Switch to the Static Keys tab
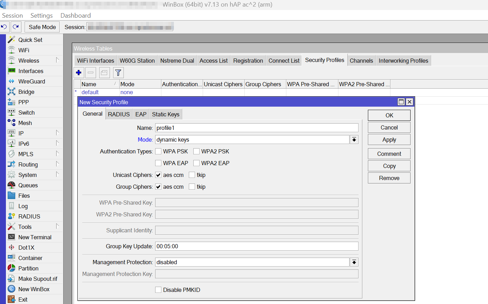The height and width of the screenshot is (304, 488). point(166,114)
